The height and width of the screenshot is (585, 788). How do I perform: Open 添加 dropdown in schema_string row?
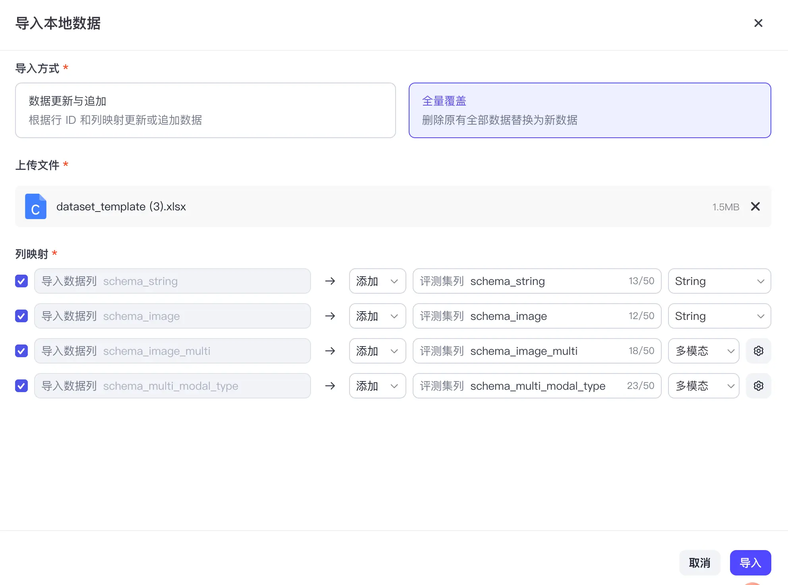pyautogui.click(x=377, y=281)
